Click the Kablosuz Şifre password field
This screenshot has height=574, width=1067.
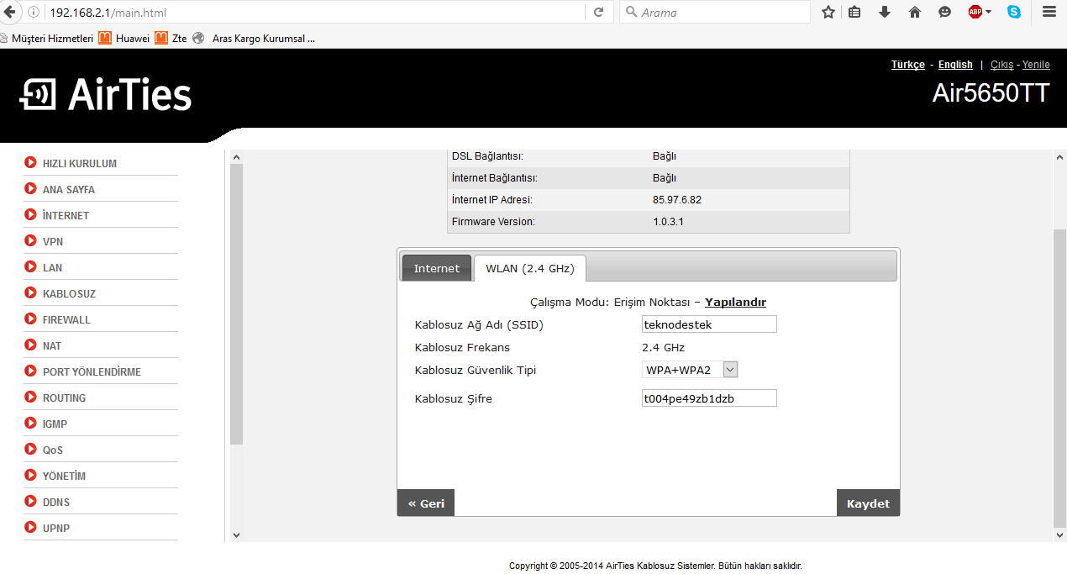[709, 398]
